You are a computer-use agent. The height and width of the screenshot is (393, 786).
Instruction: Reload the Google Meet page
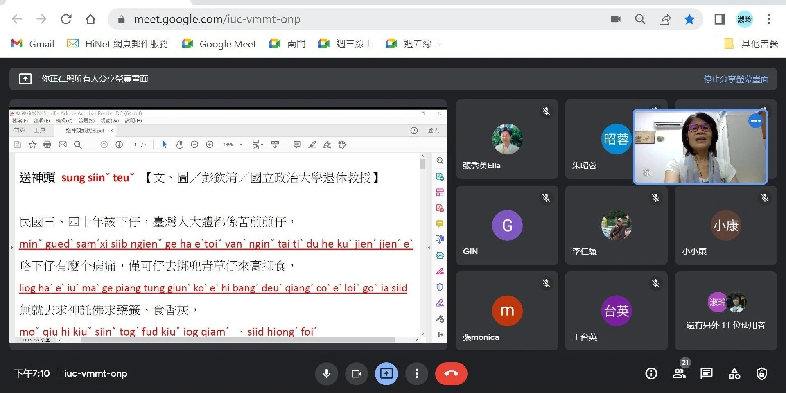66,19
